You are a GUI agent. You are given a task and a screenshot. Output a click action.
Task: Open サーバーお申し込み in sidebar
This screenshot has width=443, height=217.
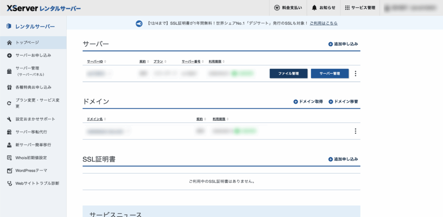[x=33, y=55]
